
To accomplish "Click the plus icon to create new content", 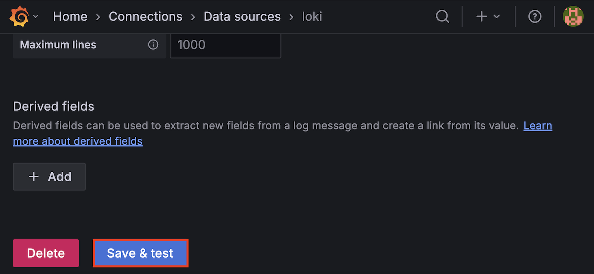I will click(481, 16).
